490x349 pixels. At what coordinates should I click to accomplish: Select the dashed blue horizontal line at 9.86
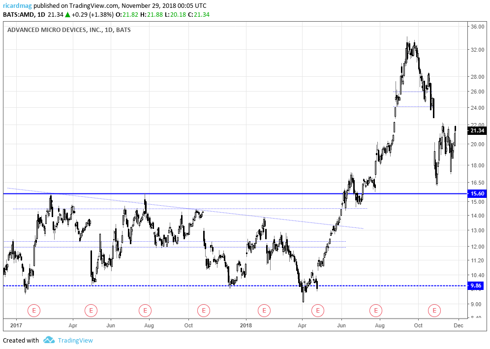click(x=235, y=286)
